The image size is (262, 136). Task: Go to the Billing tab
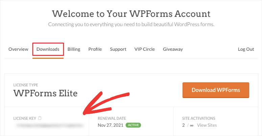pos(74,49)
